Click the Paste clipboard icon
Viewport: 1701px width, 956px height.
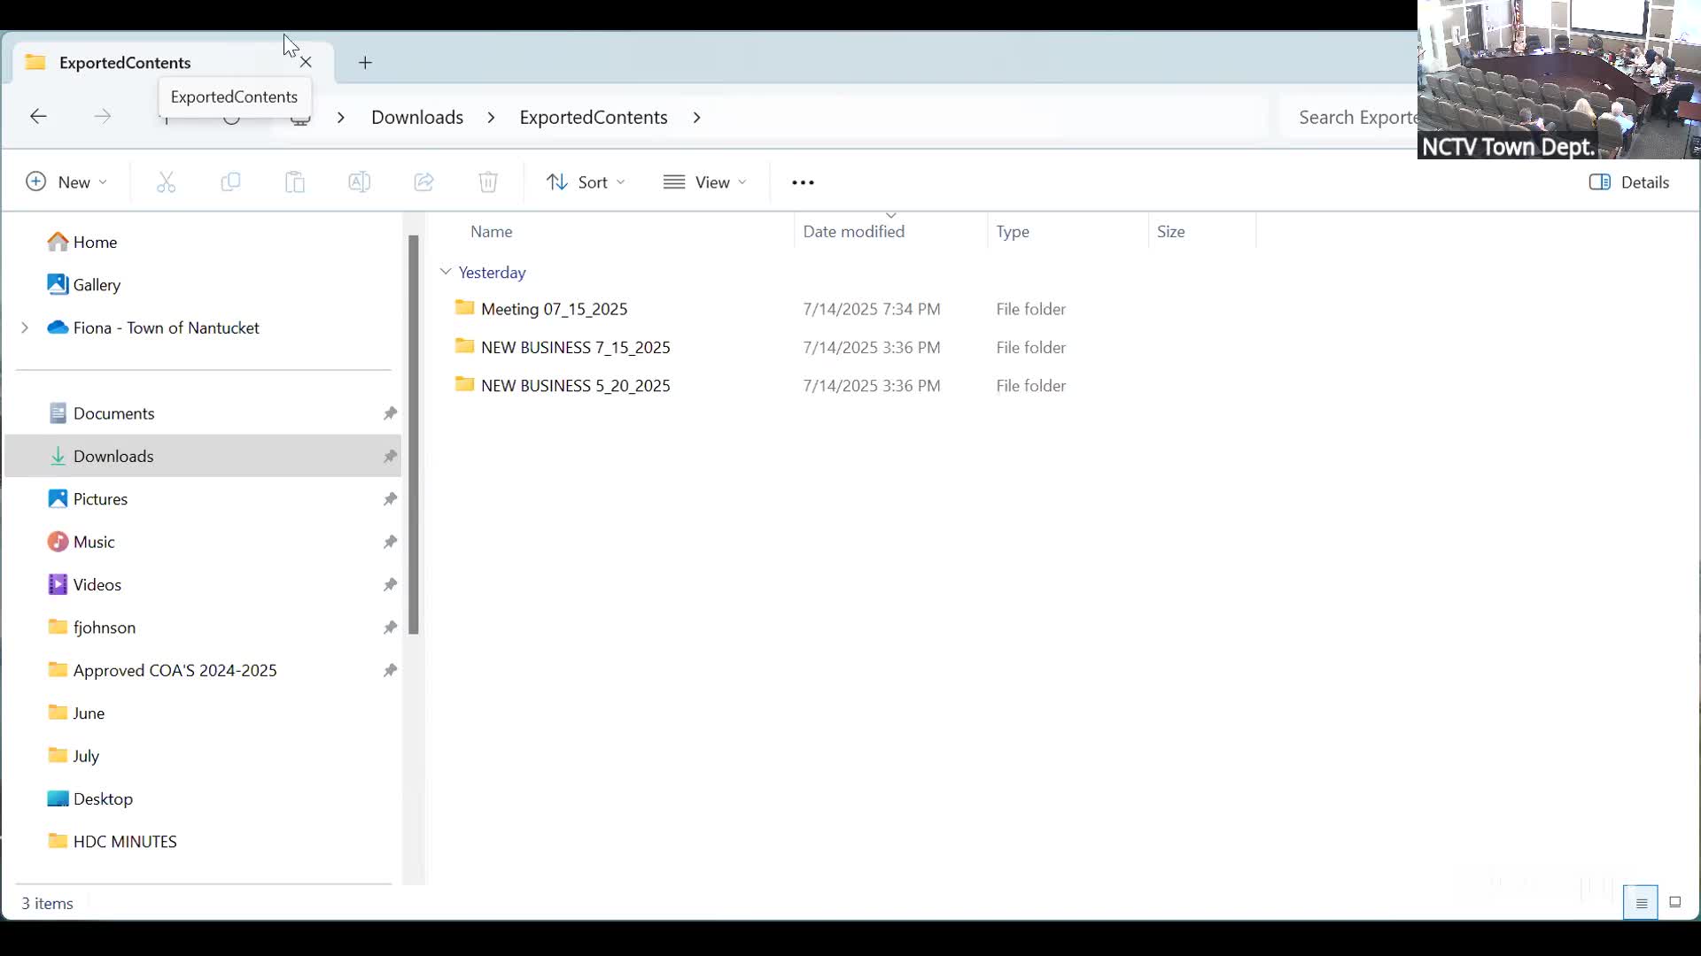(x=295, y=182)
